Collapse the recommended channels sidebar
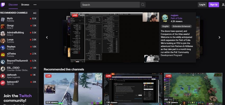Screen dimensions: 225x105 click(x=35, y=13)
